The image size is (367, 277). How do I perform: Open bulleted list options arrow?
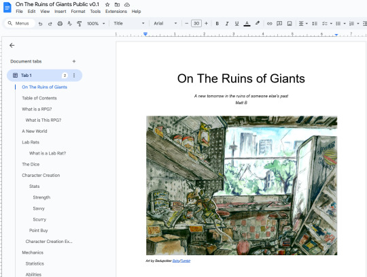coord(345,23)
